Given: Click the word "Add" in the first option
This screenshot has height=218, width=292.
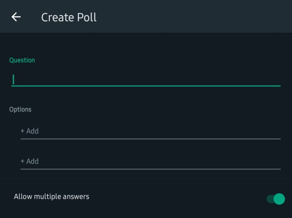Looking at the screenshot, I should (x=32, y=131).
